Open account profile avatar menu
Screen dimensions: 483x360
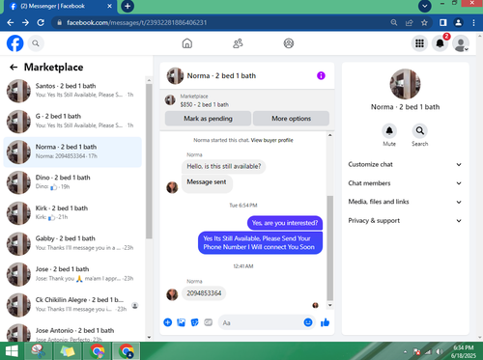461,43
